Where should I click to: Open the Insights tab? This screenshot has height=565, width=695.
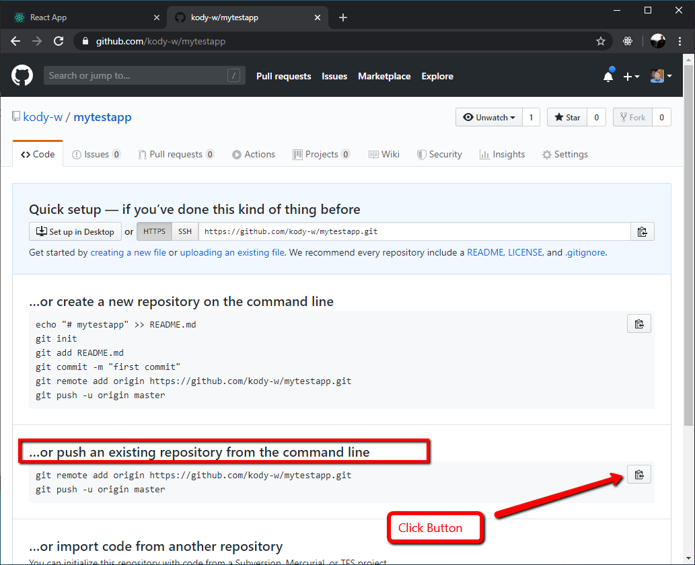click(x=502, y=154)
